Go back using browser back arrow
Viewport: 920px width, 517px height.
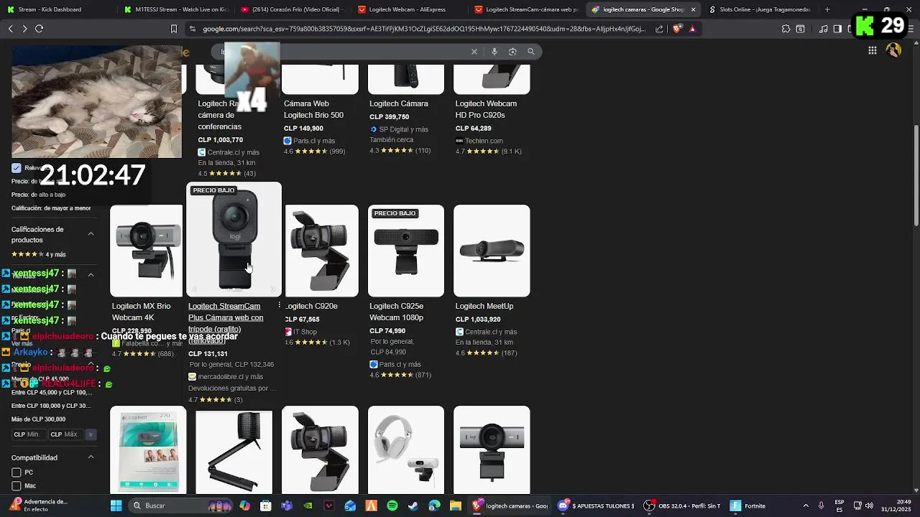click(x=10, y=29)
